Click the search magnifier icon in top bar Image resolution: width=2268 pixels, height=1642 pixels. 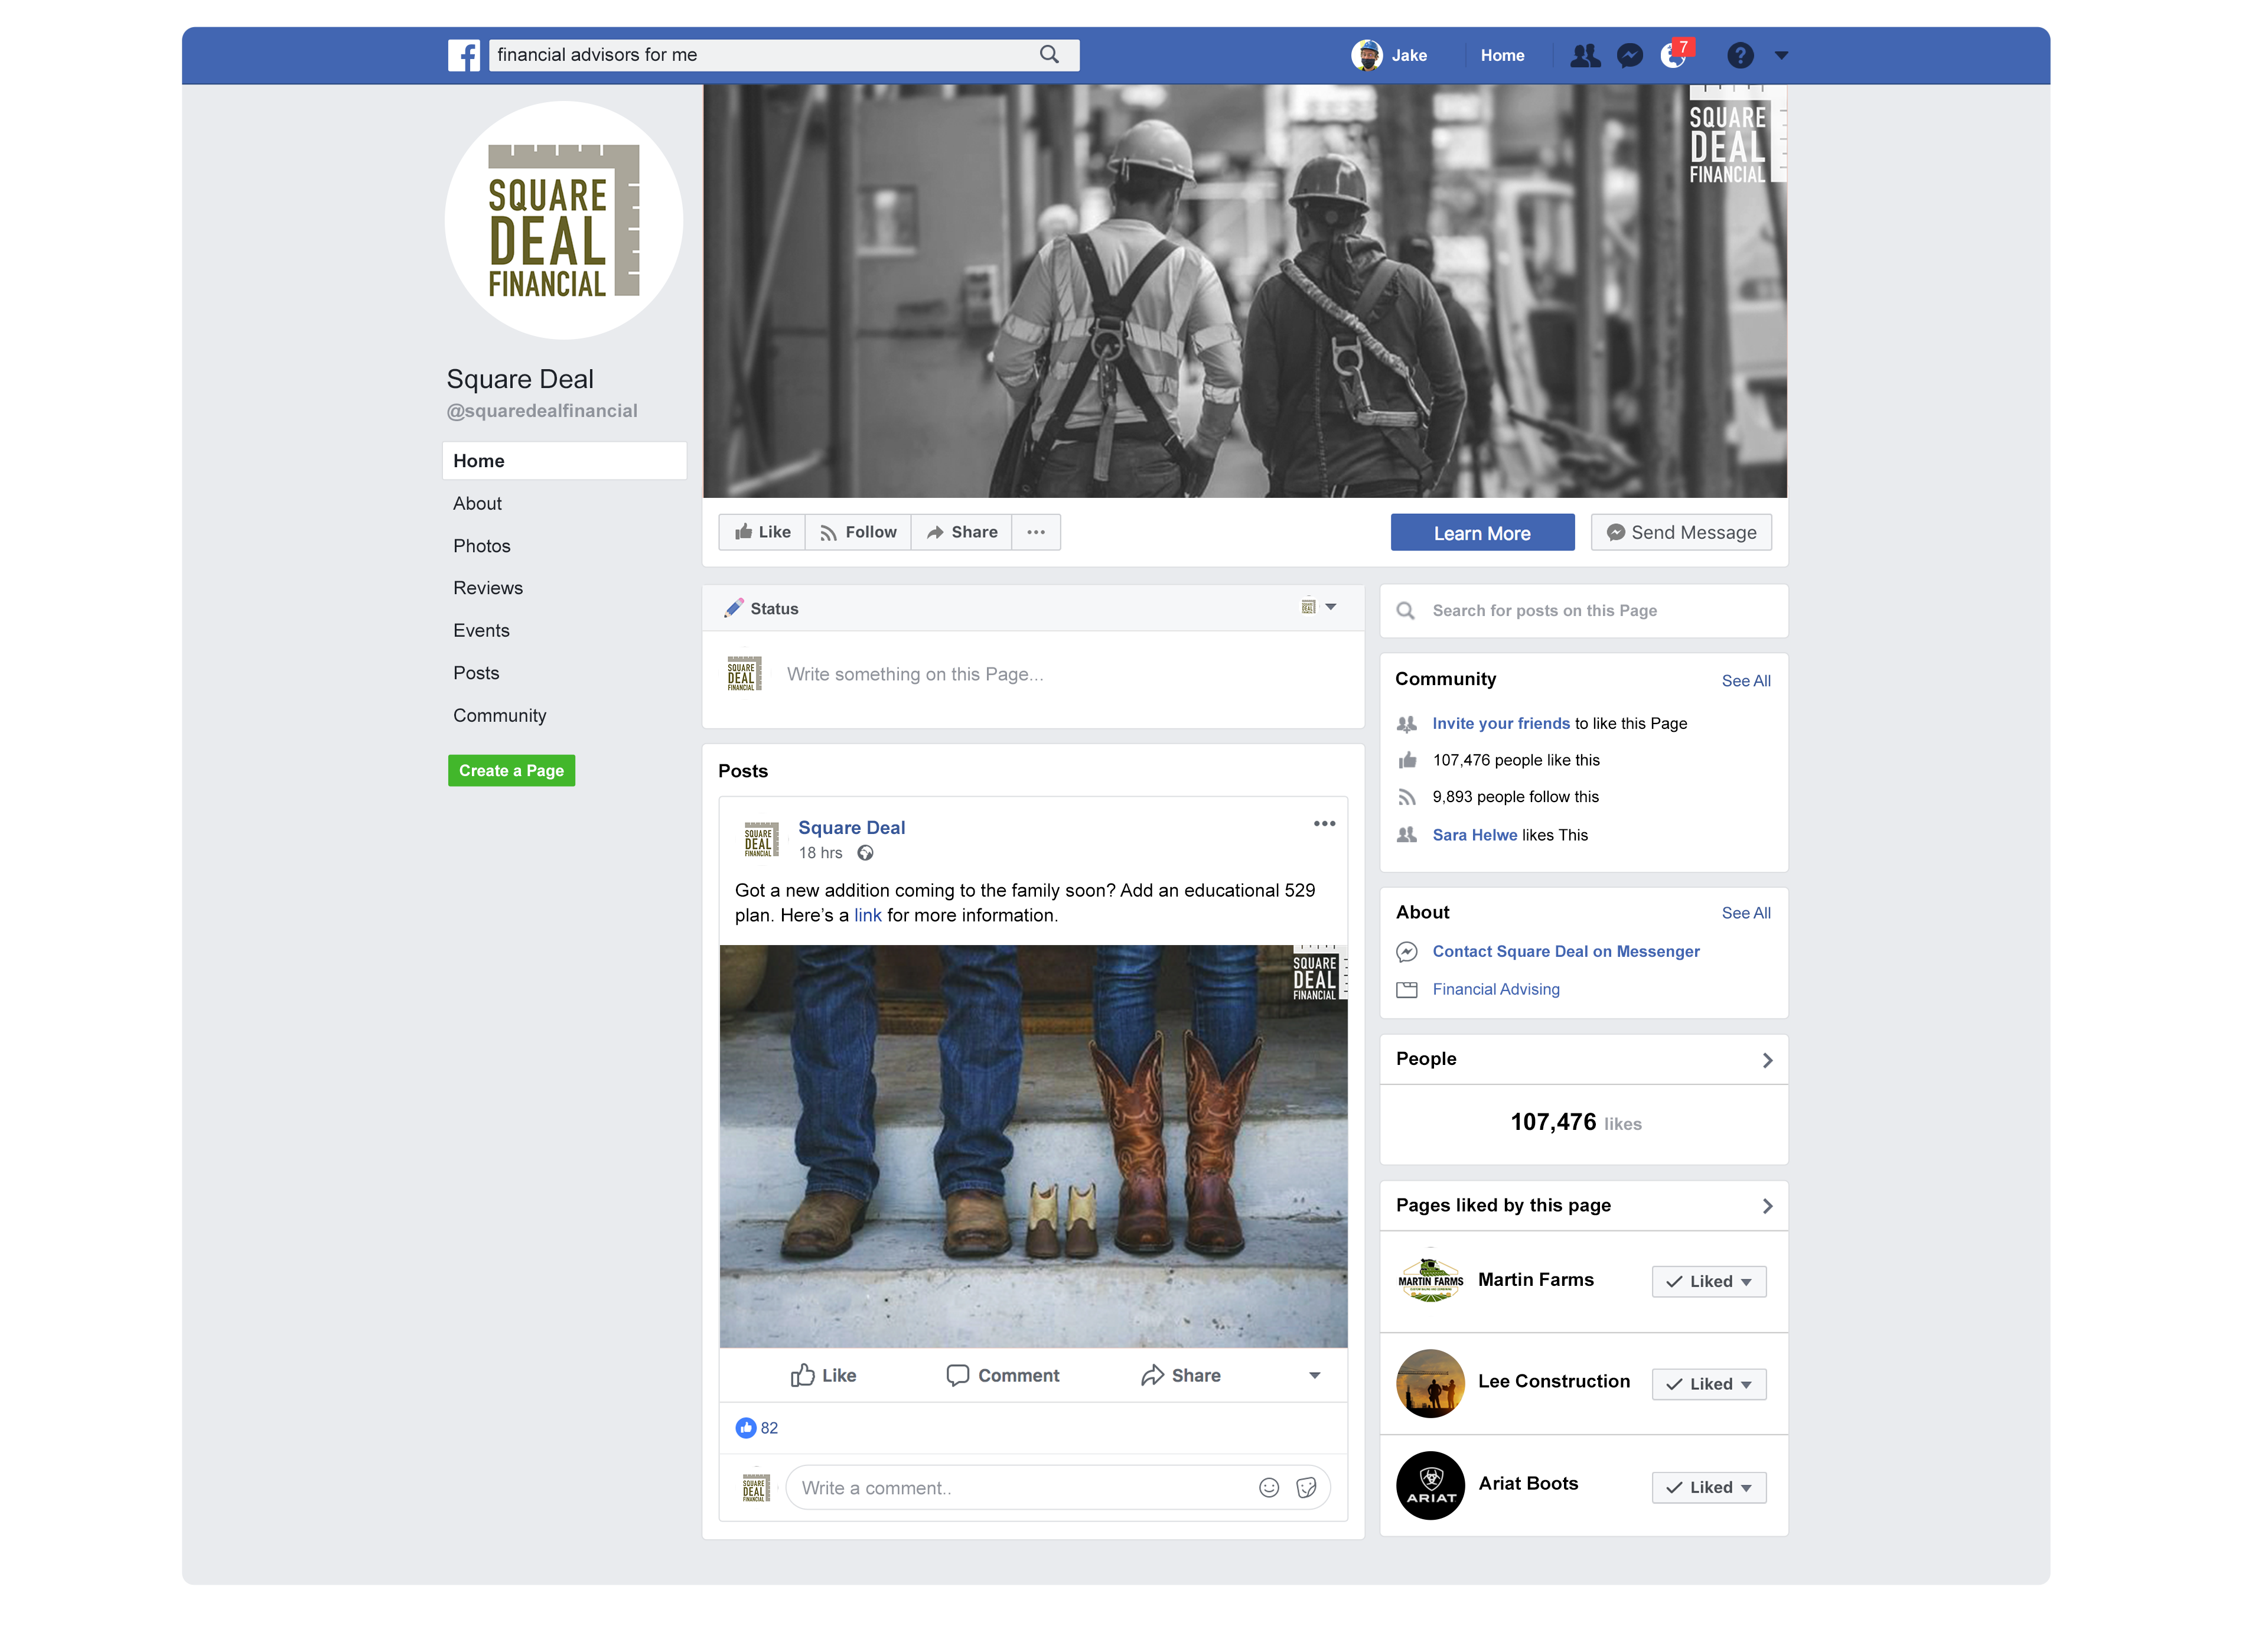click(1049, 55)
